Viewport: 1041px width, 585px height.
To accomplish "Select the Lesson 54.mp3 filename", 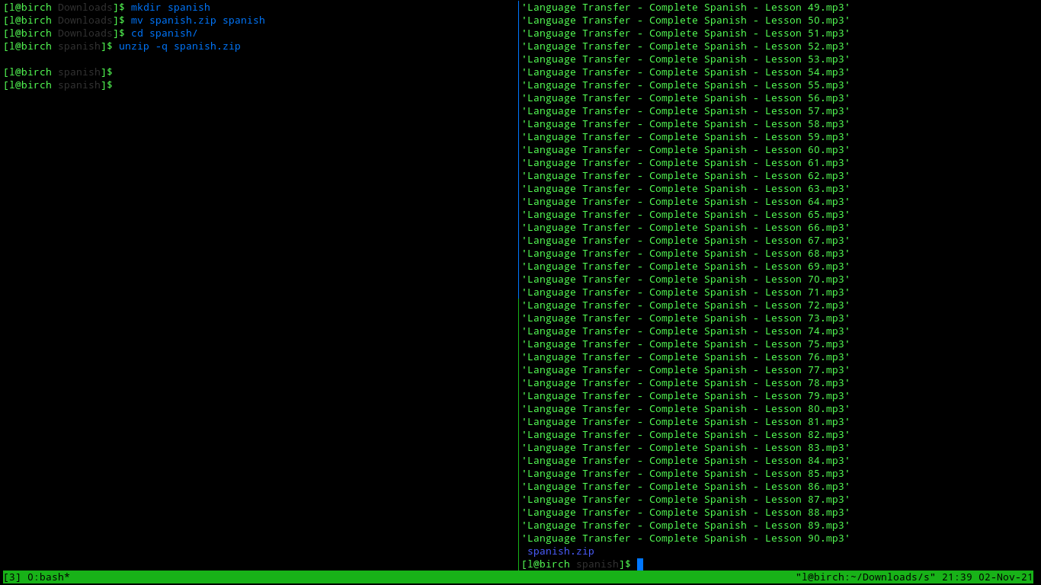I will coord(686,72).
